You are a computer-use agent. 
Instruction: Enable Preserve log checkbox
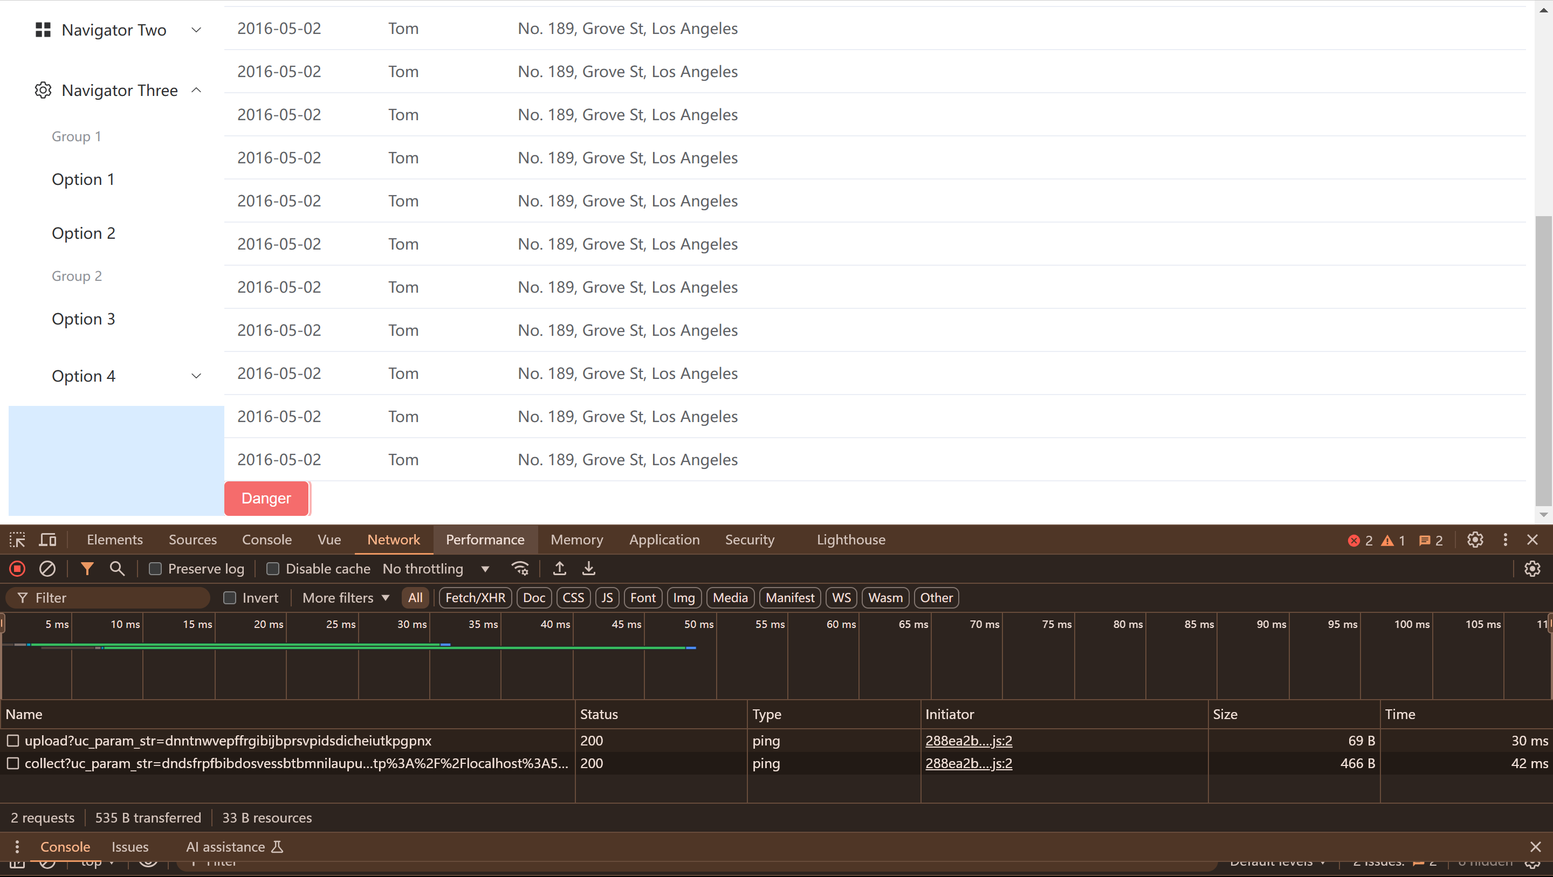coord(155,568)
